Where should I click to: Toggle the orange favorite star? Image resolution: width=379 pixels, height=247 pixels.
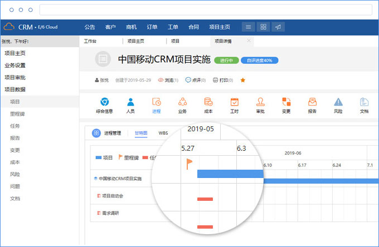(x=242, y=80)
